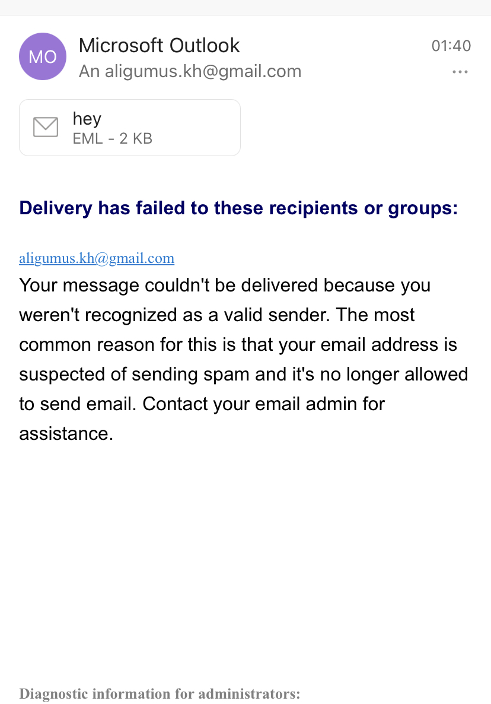Click the "weren't recognized as a valid sender" line
491x704 pixels.
click(216, 315)
